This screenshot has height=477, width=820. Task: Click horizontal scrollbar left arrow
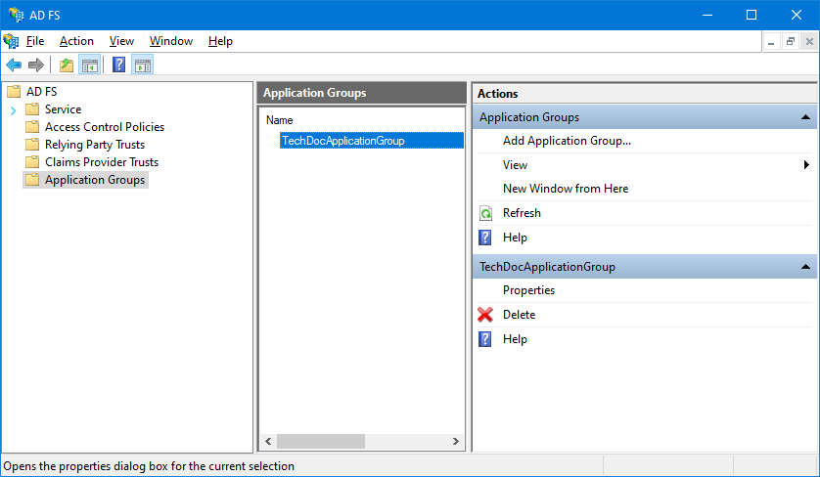pos(268,442)
